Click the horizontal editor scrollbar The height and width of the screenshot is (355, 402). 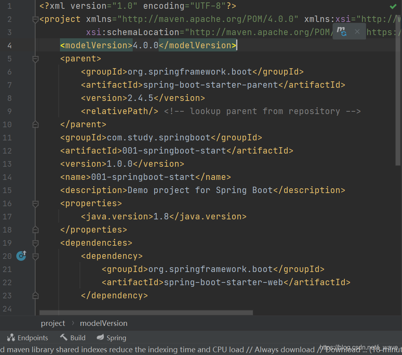[146, 313]
